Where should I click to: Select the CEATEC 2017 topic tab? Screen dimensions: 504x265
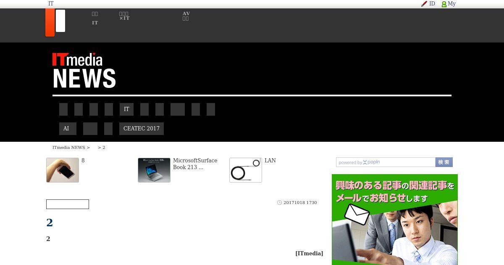142,129
